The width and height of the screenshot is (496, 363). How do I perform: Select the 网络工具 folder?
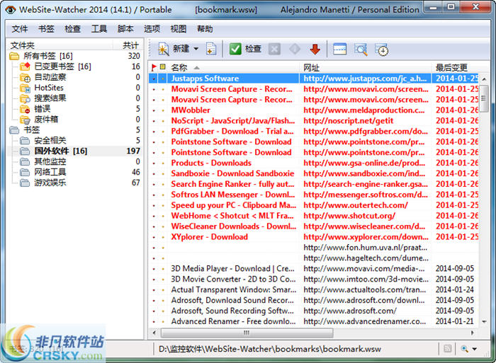[x=50, y=172]
